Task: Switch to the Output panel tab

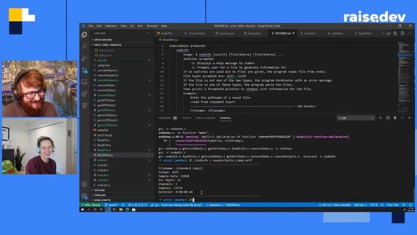Action: coord(186,117)
